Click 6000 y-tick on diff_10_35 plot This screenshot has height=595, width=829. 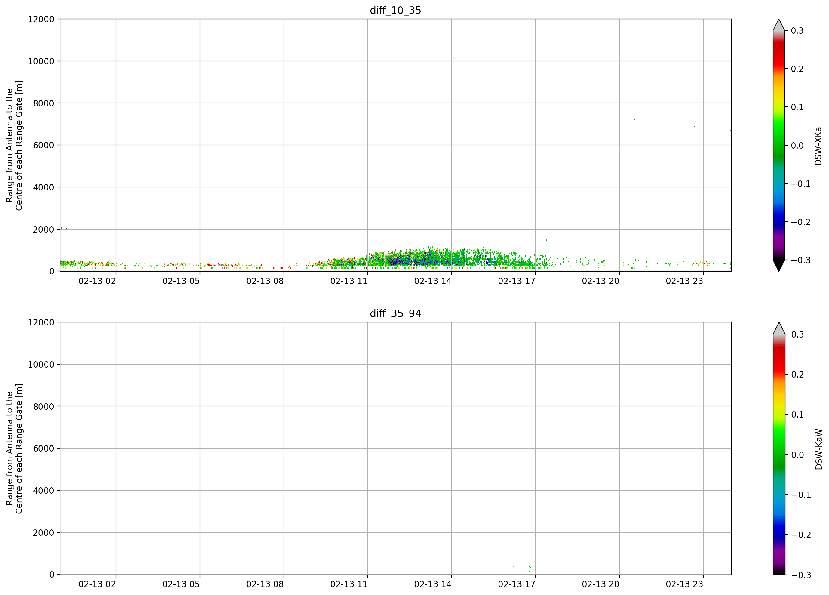point(44,145)
